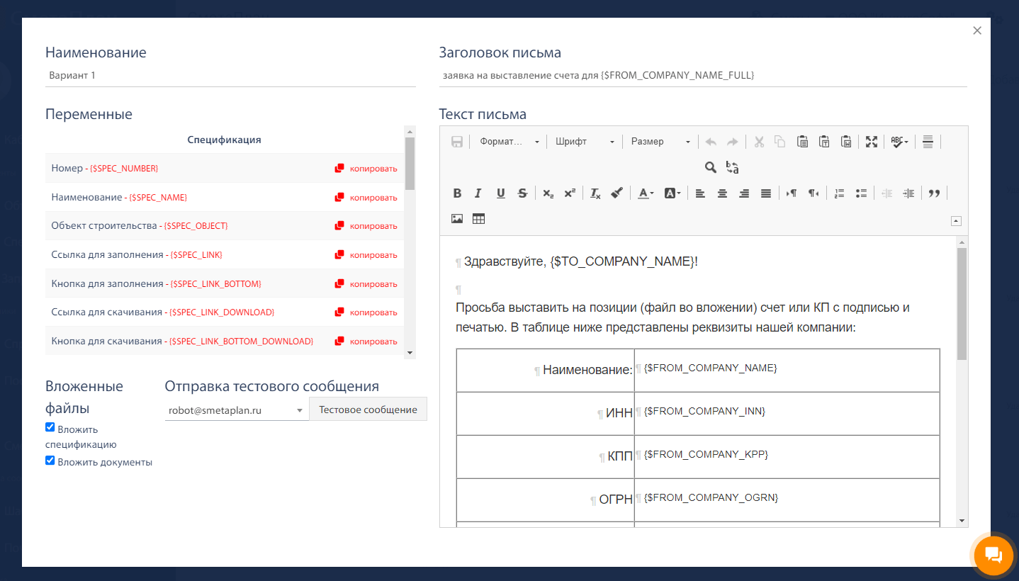This screenshot has width=1019, height=581.
Task: Click the block quote icon
Action: [934, 193]
